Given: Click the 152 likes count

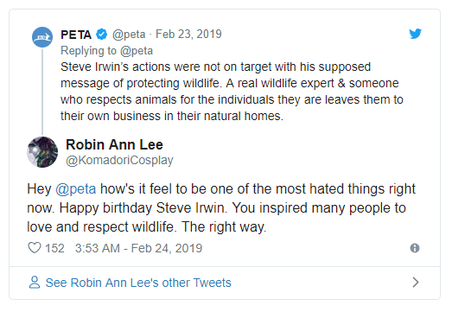Looking at the screenshot, I should 54,248.
